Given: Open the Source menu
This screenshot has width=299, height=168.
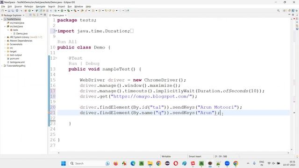Looking at the screenshot, I should 18,7.
